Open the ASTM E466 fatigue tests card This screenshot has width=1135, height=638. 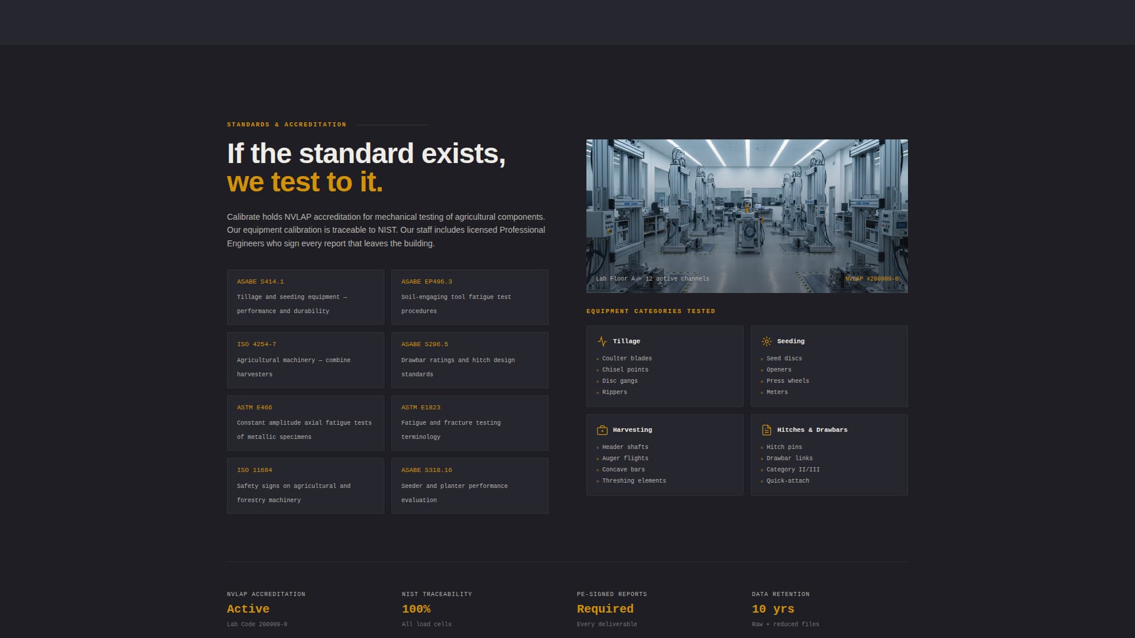(305, 423)
